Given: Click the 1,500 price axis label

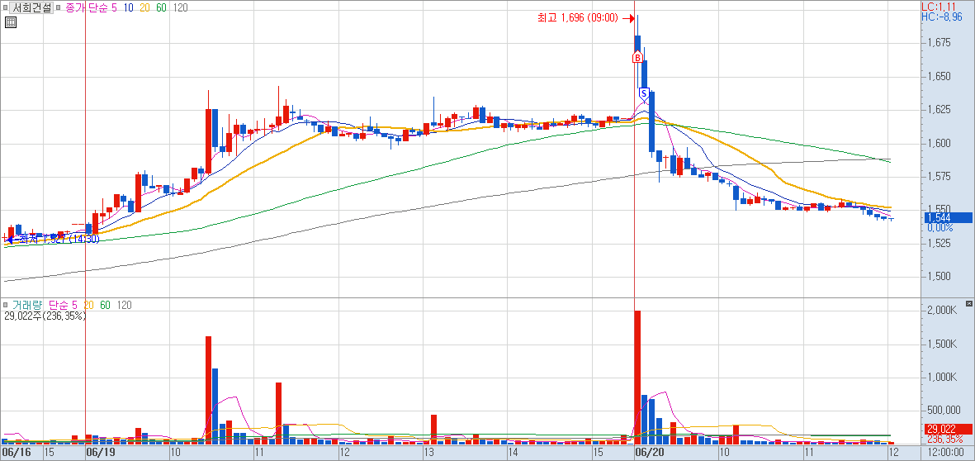Looking at the screenshot, I should (939, 276).
